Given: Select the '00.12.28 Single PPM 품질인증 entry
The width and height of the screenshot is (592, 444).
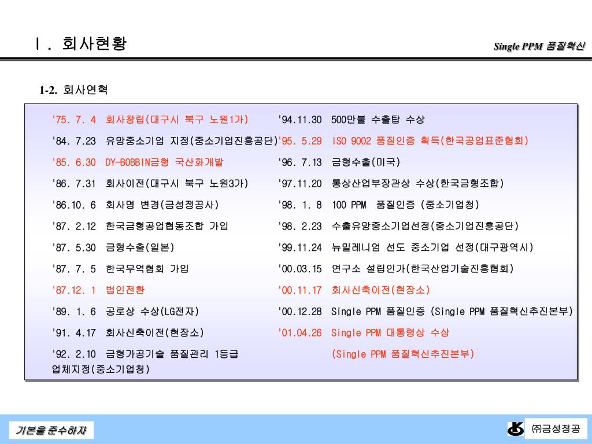Looking at the screenshot, I should (425, 312).
